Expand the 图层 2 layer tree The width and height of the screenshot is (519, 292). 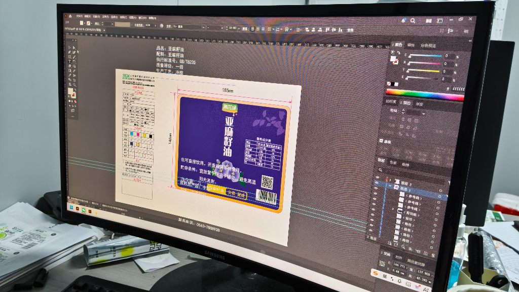[x=390, y=180]
